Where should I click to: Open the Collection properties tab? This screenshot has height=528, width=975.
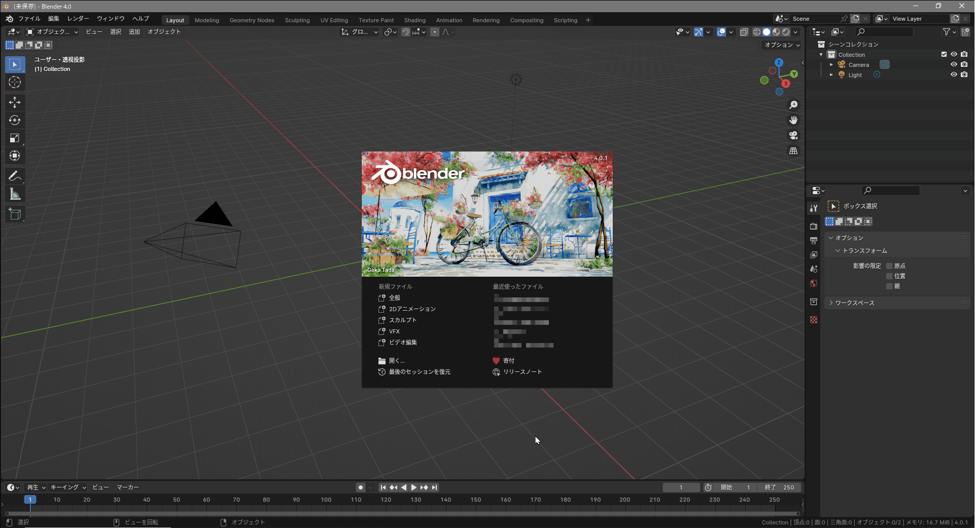tap(814, 301)
